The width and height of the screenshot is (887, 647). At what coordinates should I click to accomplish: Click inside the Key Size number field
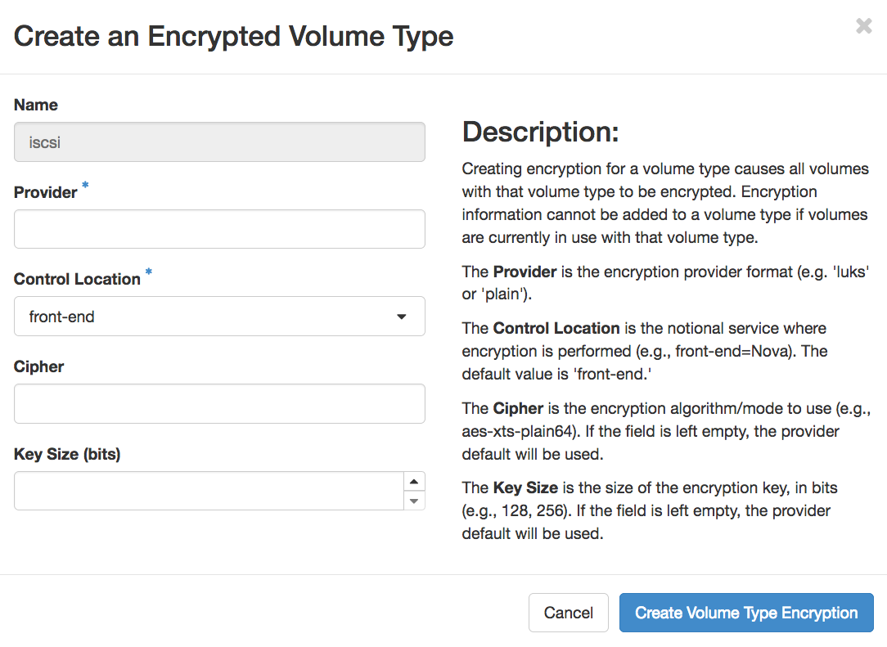click(209, 491)
